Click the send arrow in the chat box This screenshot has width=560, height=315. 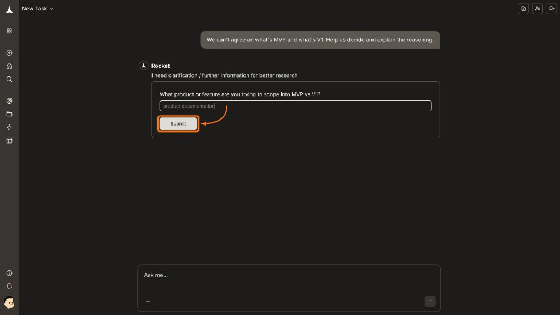(x=430, y=301)
